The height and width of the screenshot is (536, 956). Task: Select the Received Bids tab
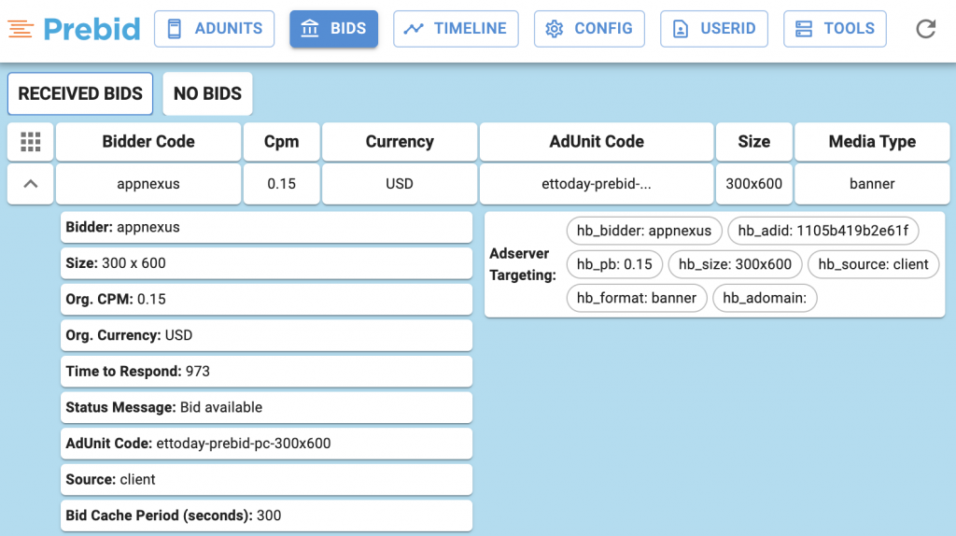(x=80, y=93)
